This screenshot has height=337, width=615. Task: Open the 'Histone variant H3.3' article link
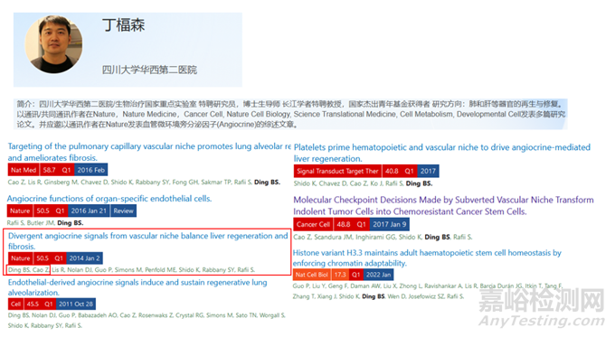tap(427, 257)
